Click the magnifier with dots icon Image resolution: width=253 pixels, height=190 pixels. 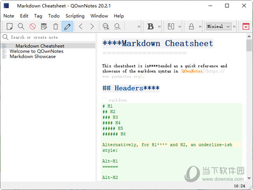click(x=117, y=26)
